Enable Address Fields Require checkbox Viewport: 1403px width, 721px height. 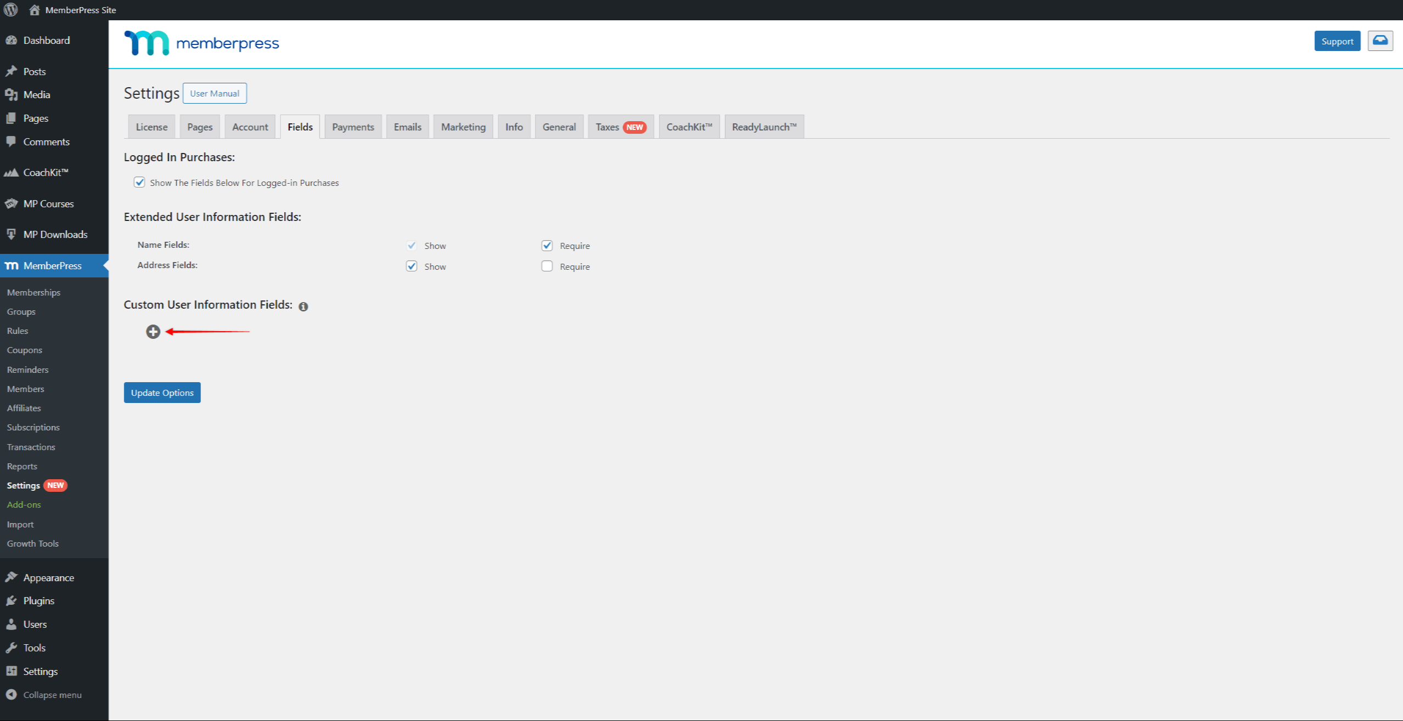point(547,266)
